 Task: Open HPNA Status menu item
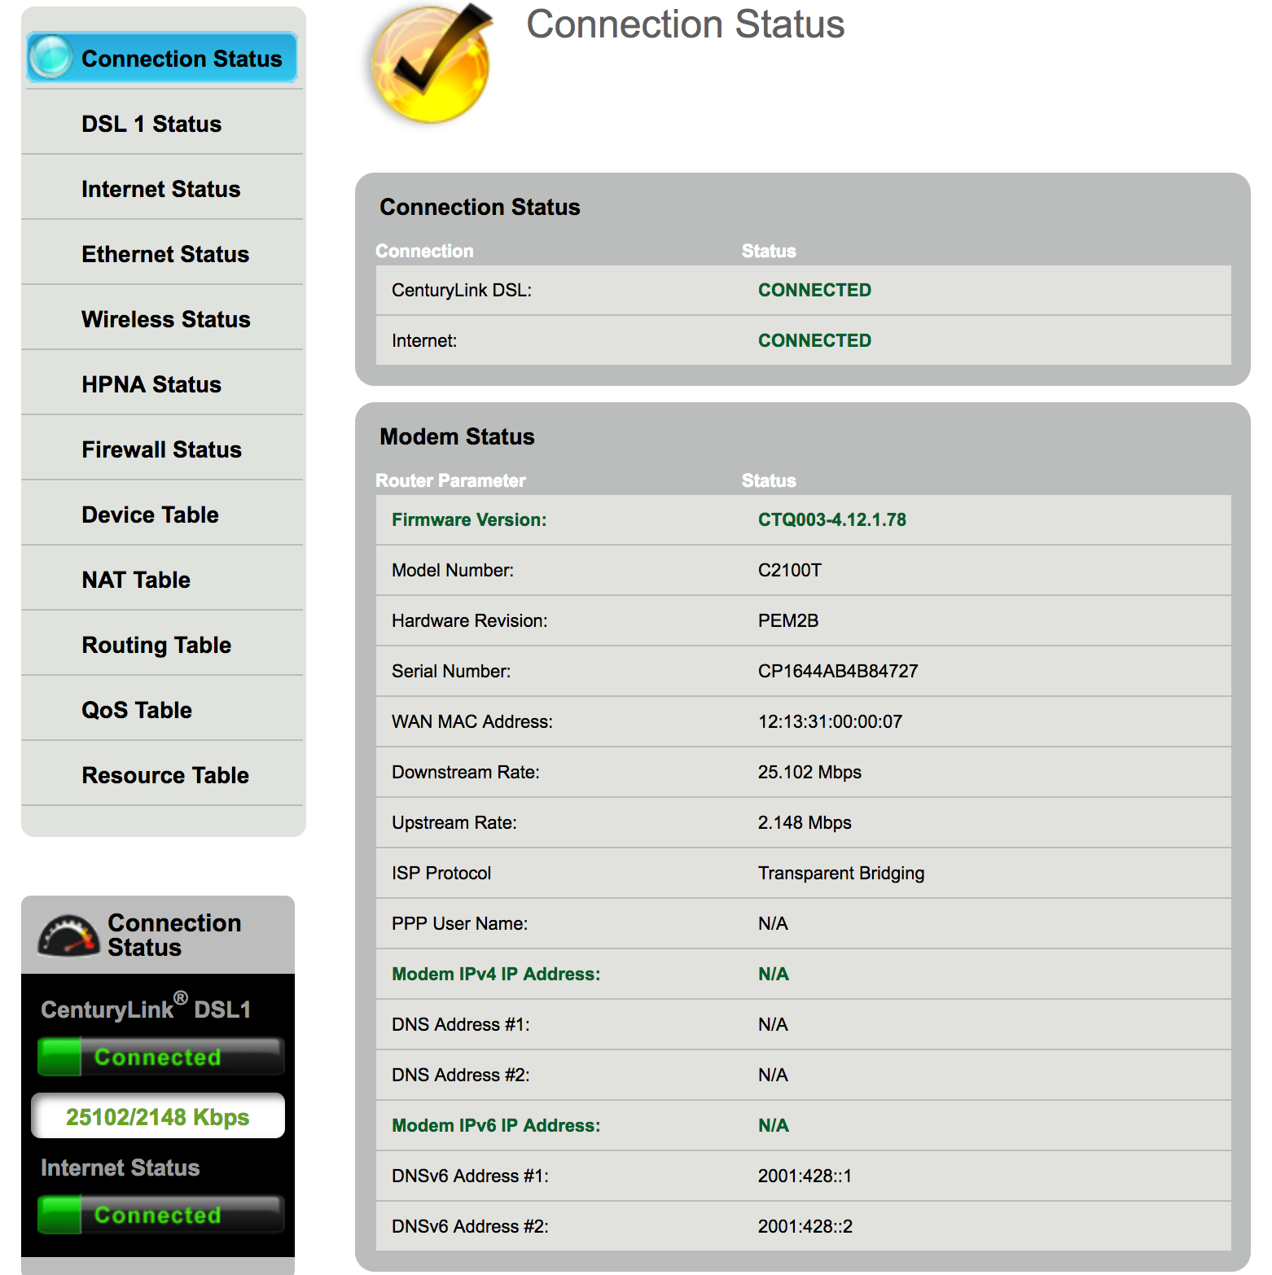coord(151,384)
